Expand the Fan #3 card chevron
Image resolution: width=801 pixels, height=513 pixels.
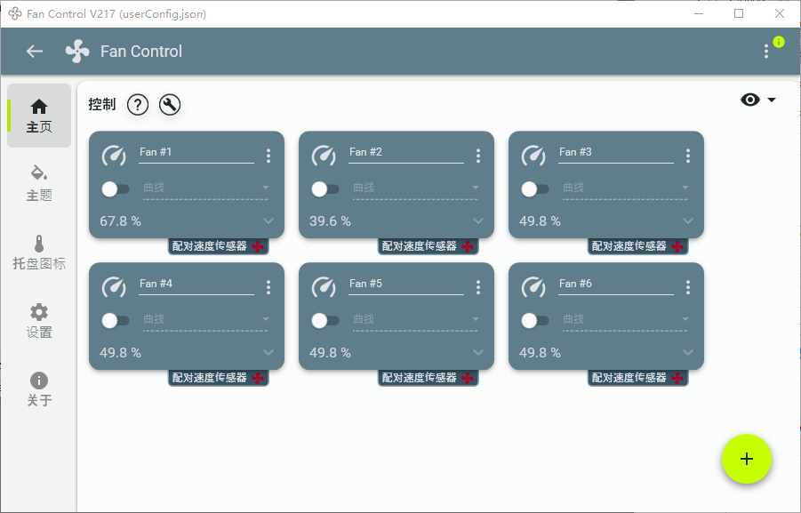688,220
